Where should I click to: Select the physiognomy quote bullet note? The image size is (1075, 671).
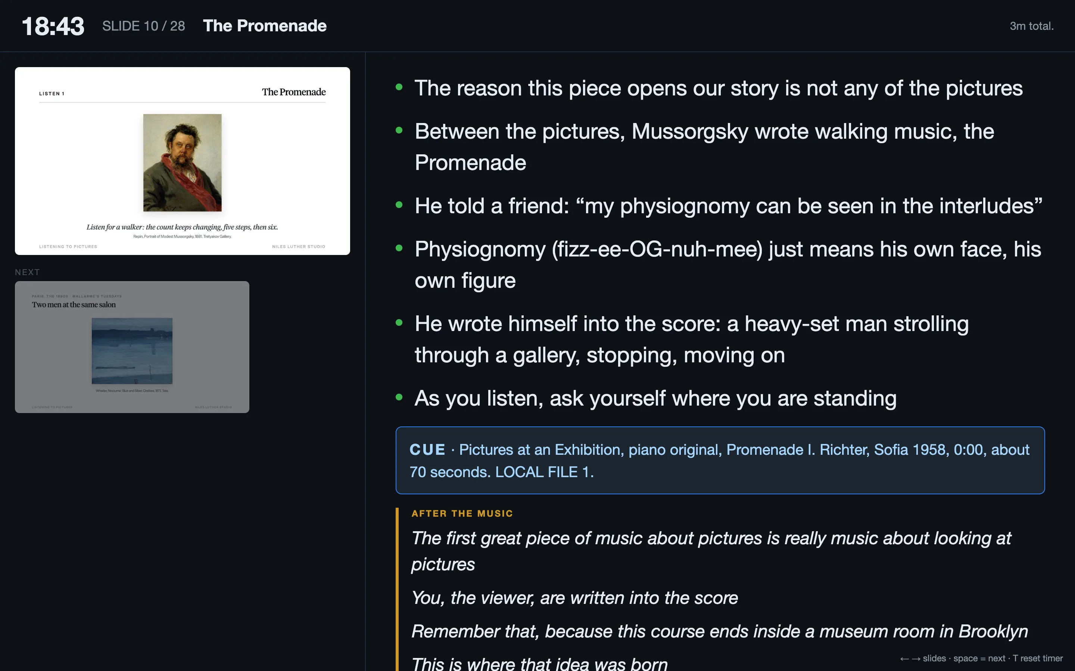729,206
